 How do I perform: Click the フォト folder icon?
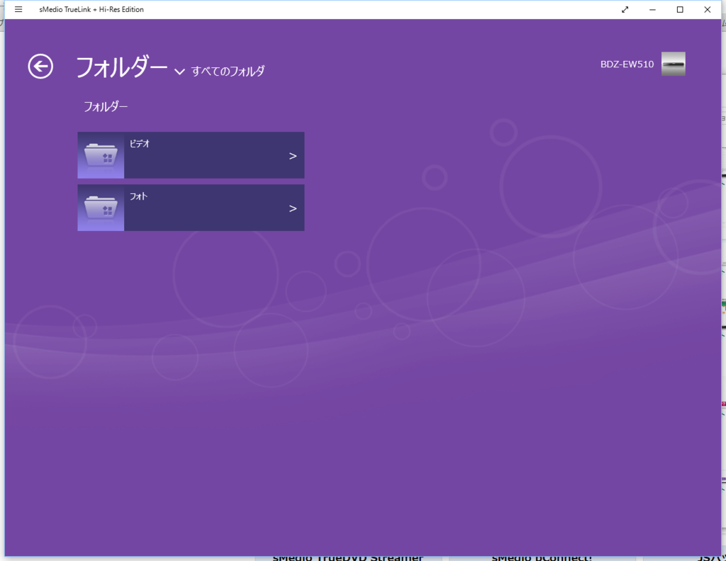click(x=101, y=208)
